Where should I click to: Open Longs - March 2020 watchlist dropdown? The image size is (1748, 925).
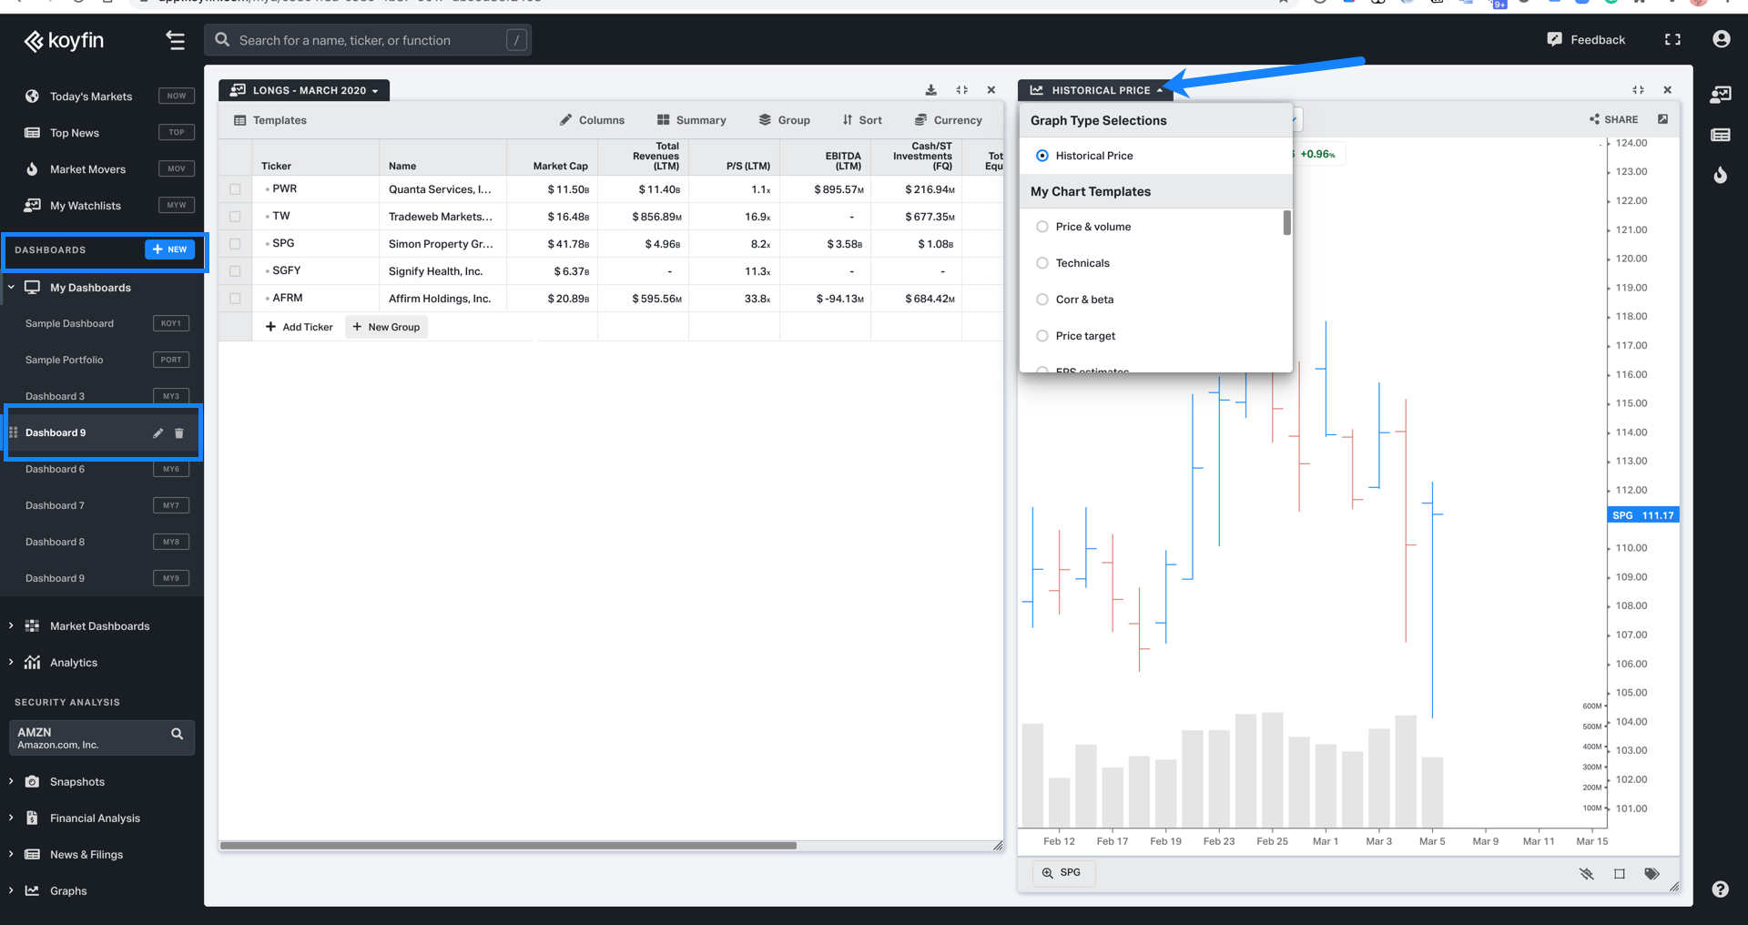(x=304, y=90)
